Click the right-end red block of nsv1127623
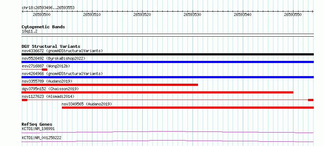The height and width of the screenshot is (146, 324). 311,100
